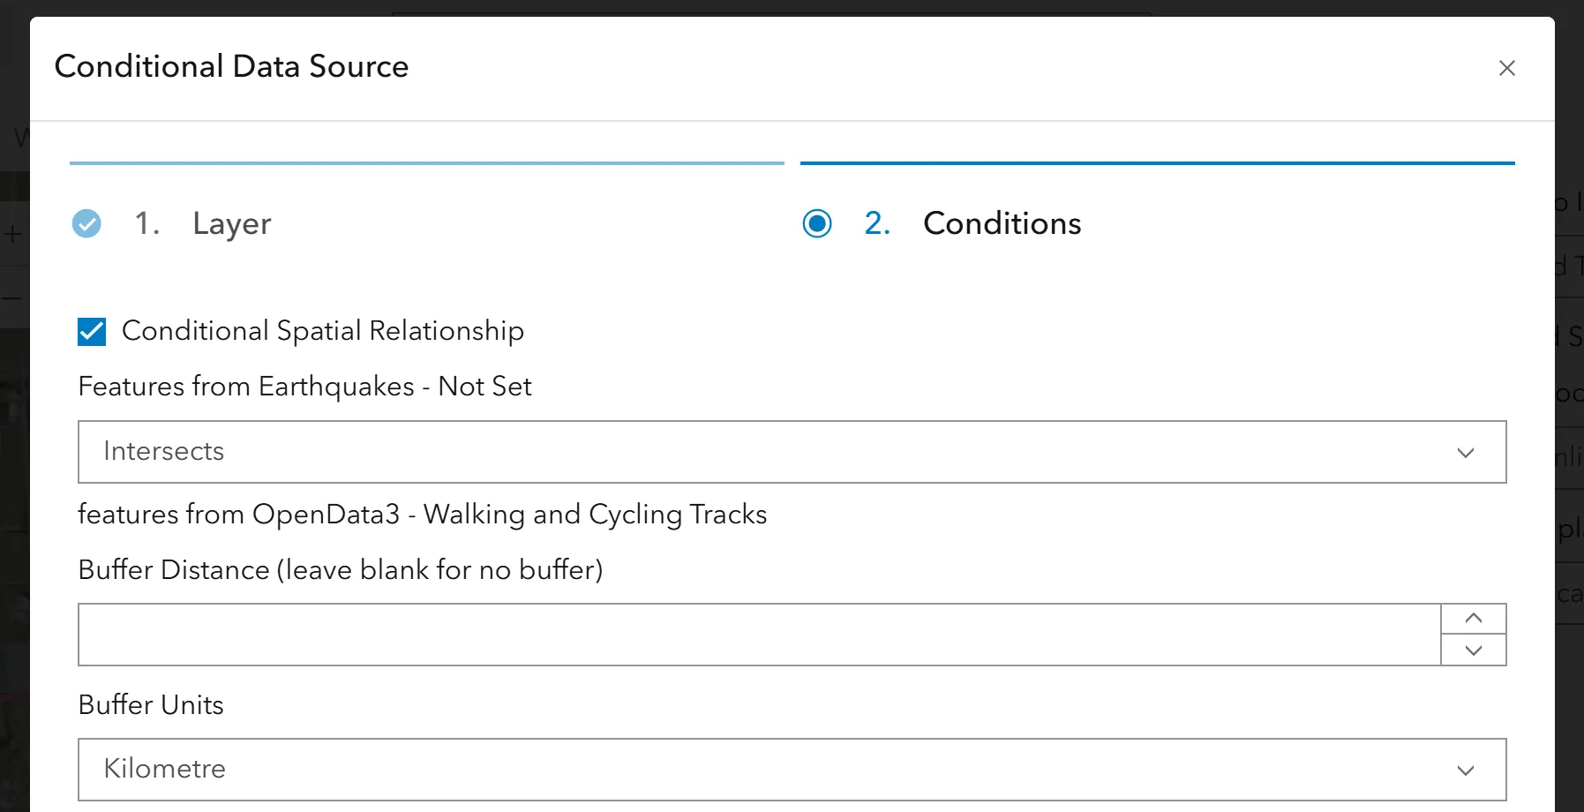This screenshot has height=812, width=1584.
Task: Increase buffer distance with up arrow
Action: (x=1474, y=619)
